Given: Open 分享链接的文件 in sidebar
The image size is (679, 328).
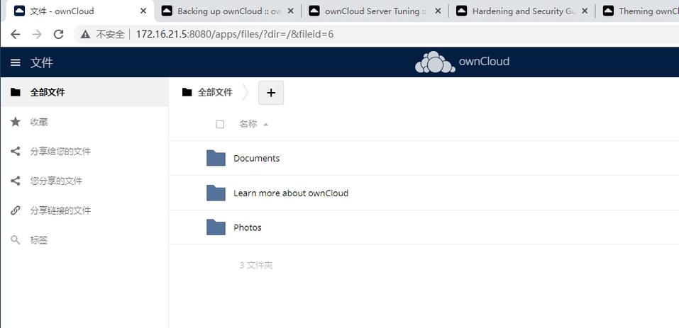Looking at the screenshot, I should coord(84,210).
